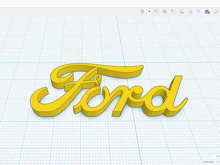Screen dimensions: 220x165
Task: Select the Cruise magnet icon
Action: click(x=199, y=12)
